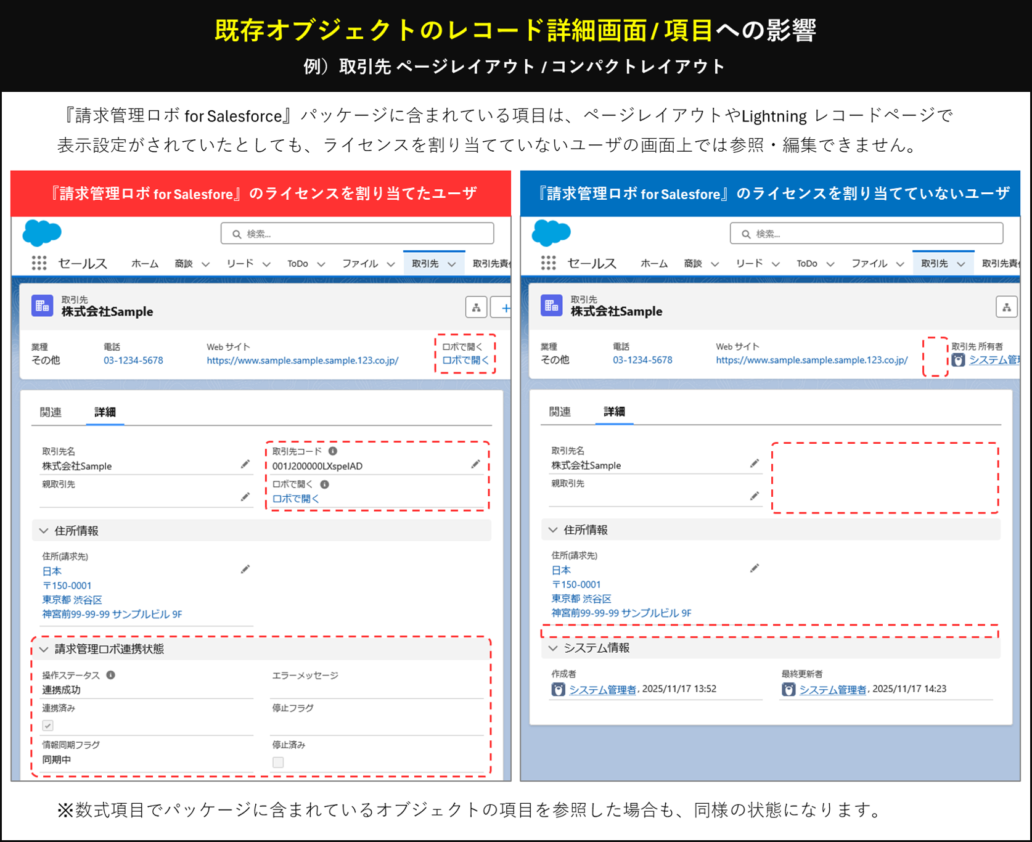
Task: Click the pencil icon beside 取引先コード
Action: click(x=475, y=464)
